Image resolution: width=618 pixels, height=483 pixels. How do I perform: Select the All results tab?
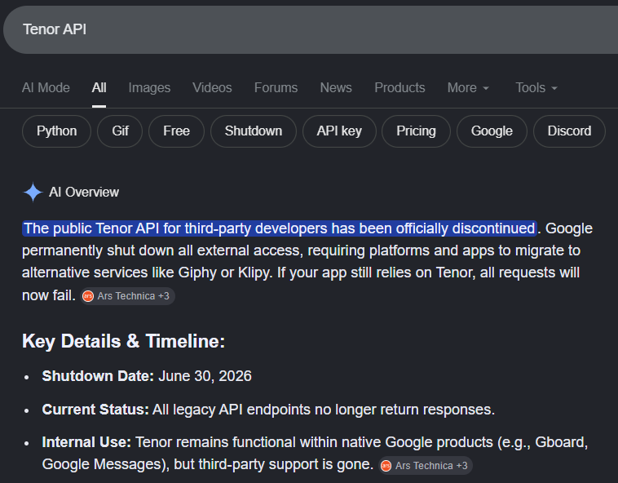[99, 87]
